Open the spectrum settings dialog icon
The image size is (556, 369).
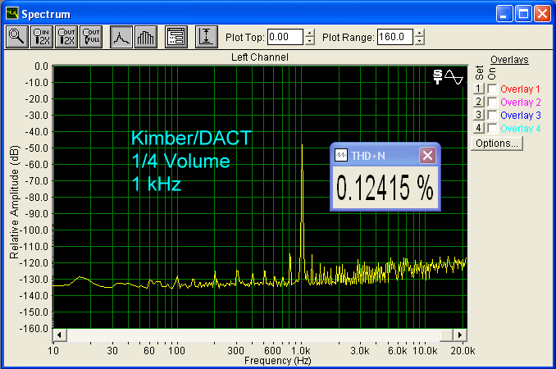[x=175, y=36]
